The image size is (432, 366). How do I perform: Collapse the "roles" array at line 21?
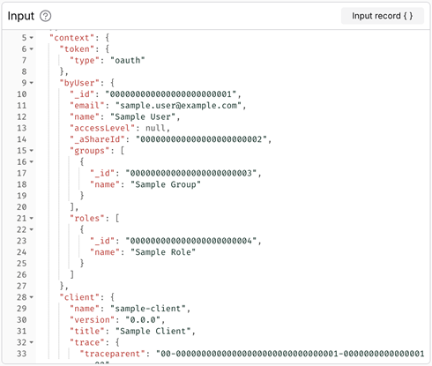click(31, 219)
